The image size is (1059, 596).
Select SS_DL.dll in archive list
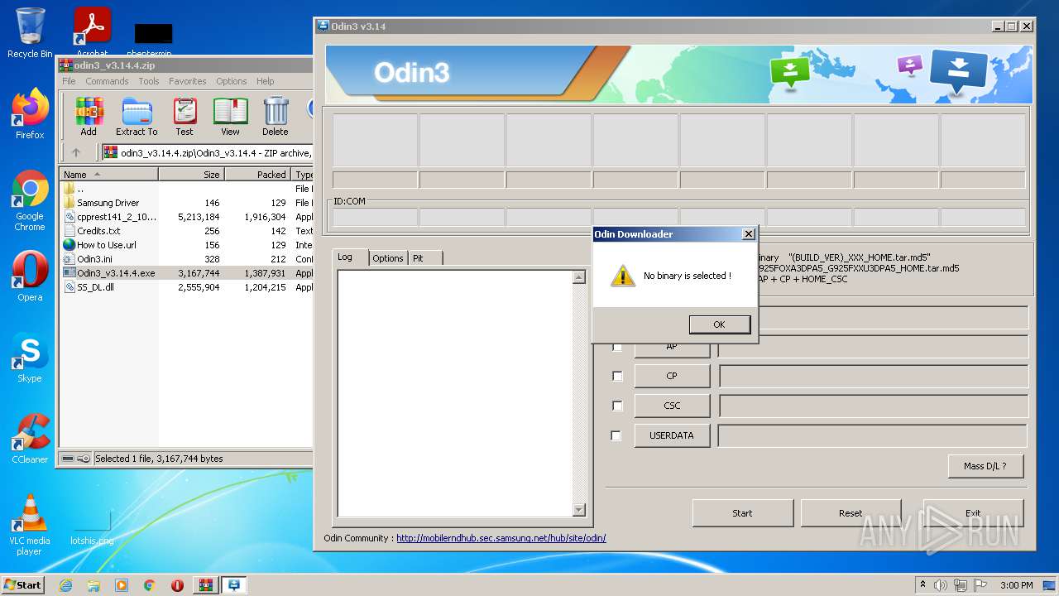[x=186, y=287]
